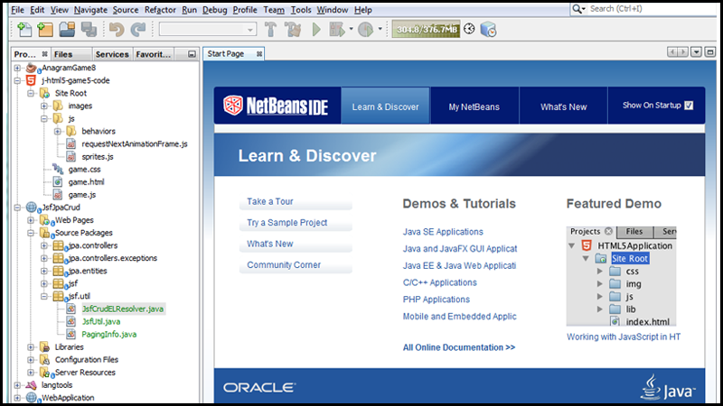Click the search magnifier icon
Screen dimensions: 723x406
(577, 9)
